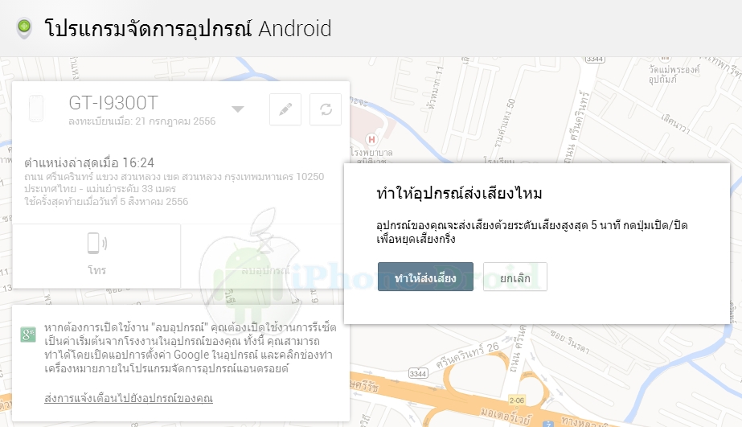742x427 pixels.
Task: Click the phone thumbnail beside GT-I9300T
Action: pos(36,109)
